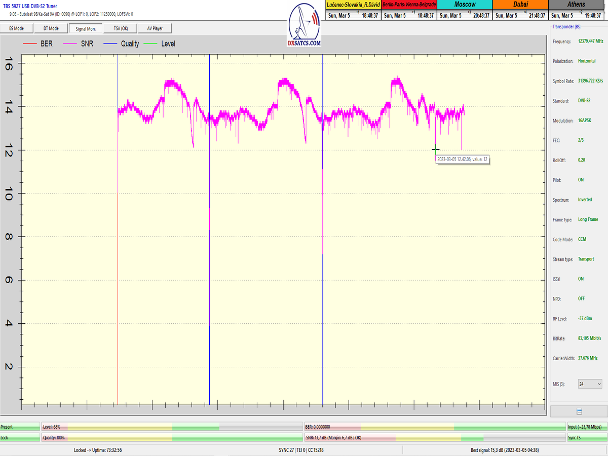Open the AV Player tab
Screen dimensions: 608x456
155,28
